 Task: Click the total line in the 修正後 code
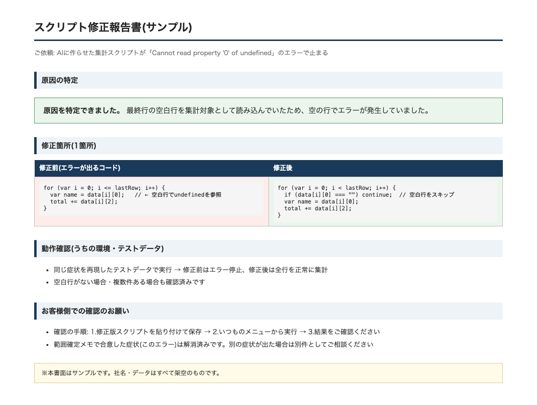click(318, 208)
